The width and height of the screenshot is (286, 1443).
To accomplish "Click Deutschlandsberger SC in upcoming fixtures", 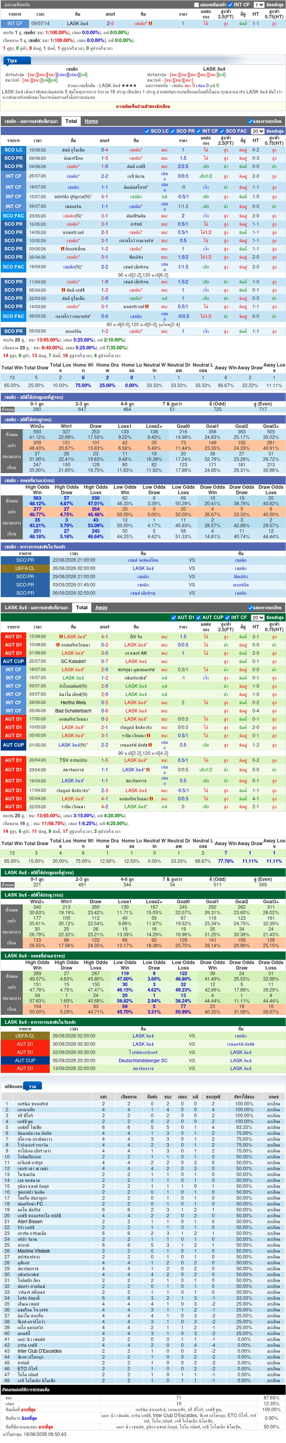I will tap(143, 1060).
